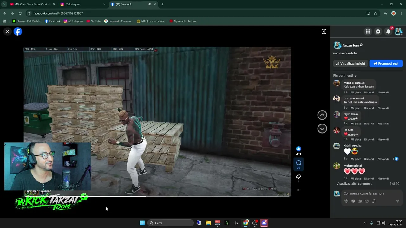406x228 pixels.
Task: Open the notifications bell
Action: pos(388,31)
